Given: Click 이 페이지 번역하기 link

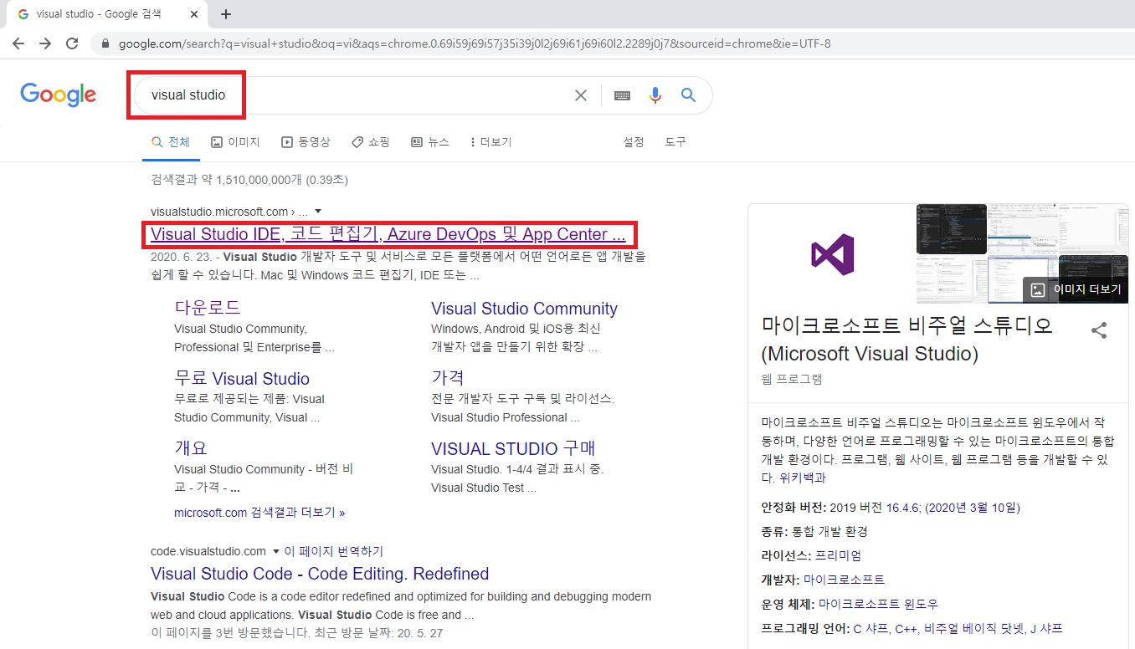Looking at the screenshot, I should point(334,551).
